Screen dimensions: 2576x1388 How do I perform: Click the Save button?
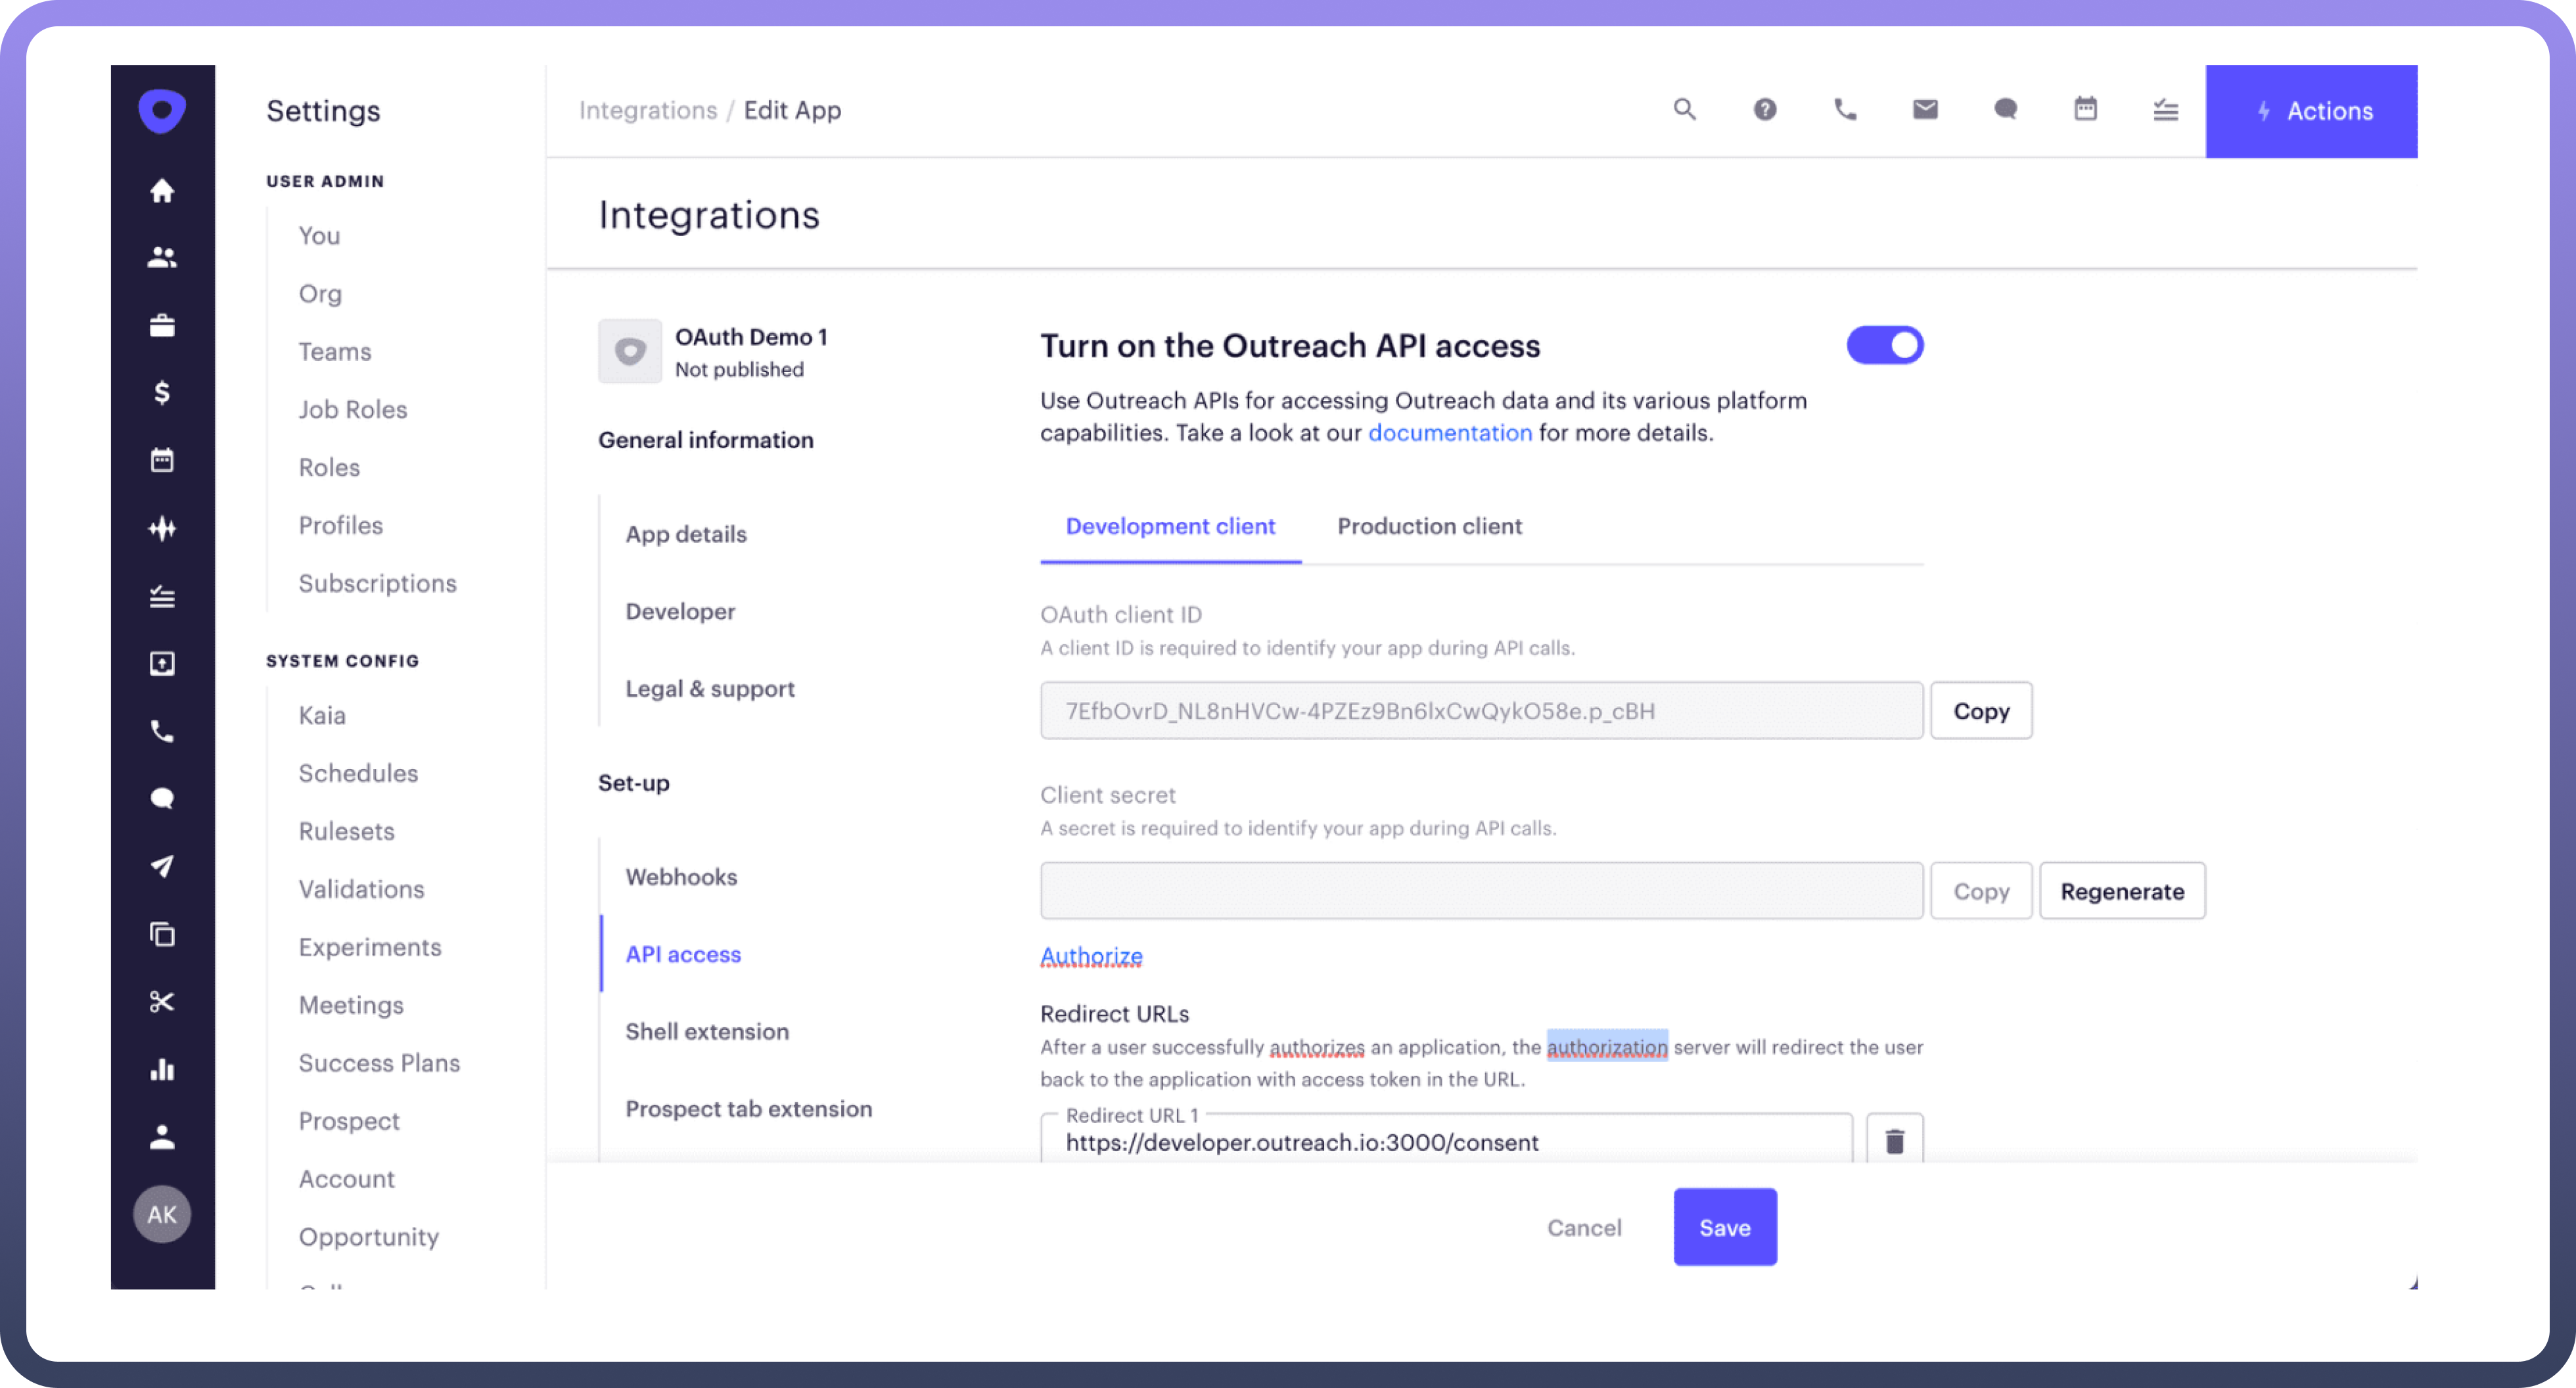tap(1724, 1227)
